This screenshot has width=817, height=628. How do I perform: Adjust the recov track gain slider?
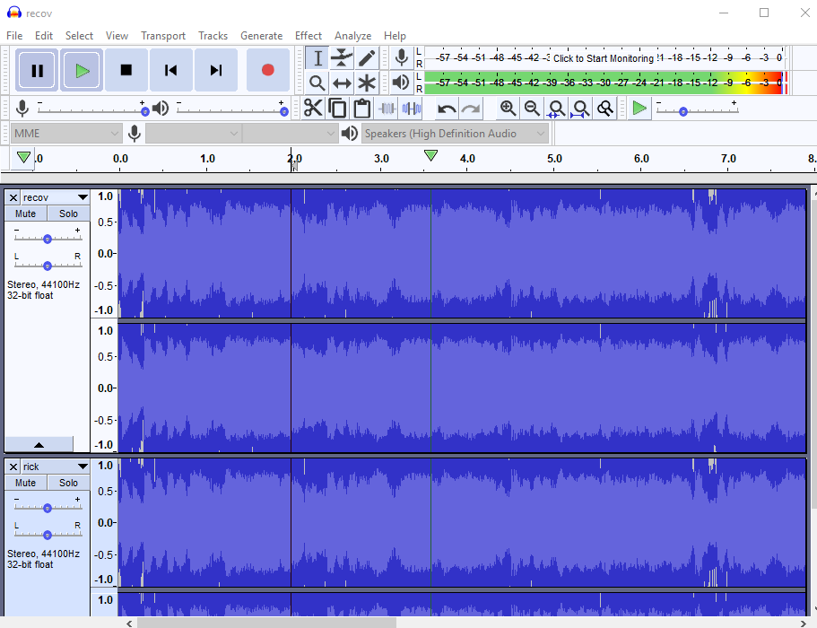(48, 239)
